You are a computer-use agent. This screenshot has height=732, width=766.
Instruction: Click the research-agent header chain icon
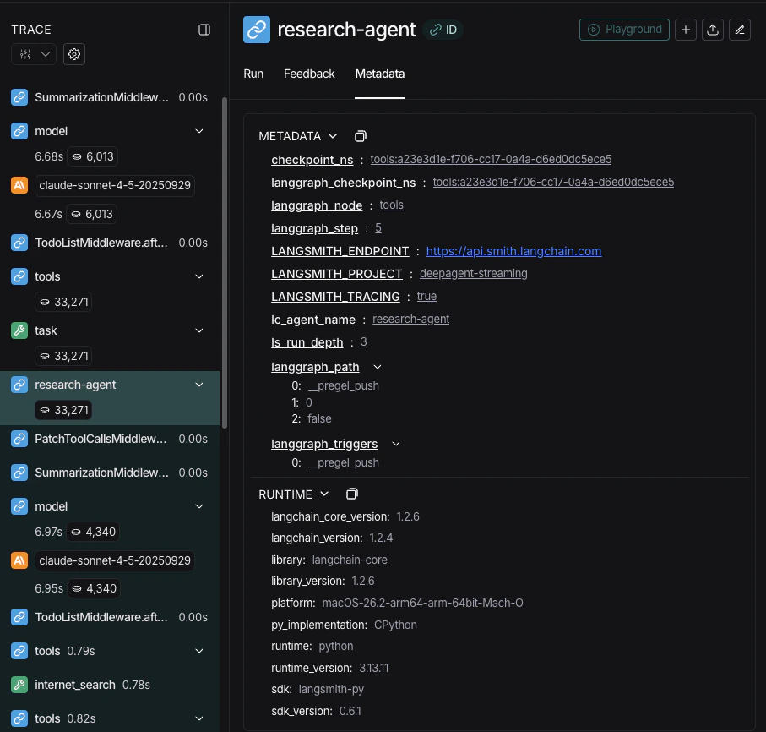(257, 30)
